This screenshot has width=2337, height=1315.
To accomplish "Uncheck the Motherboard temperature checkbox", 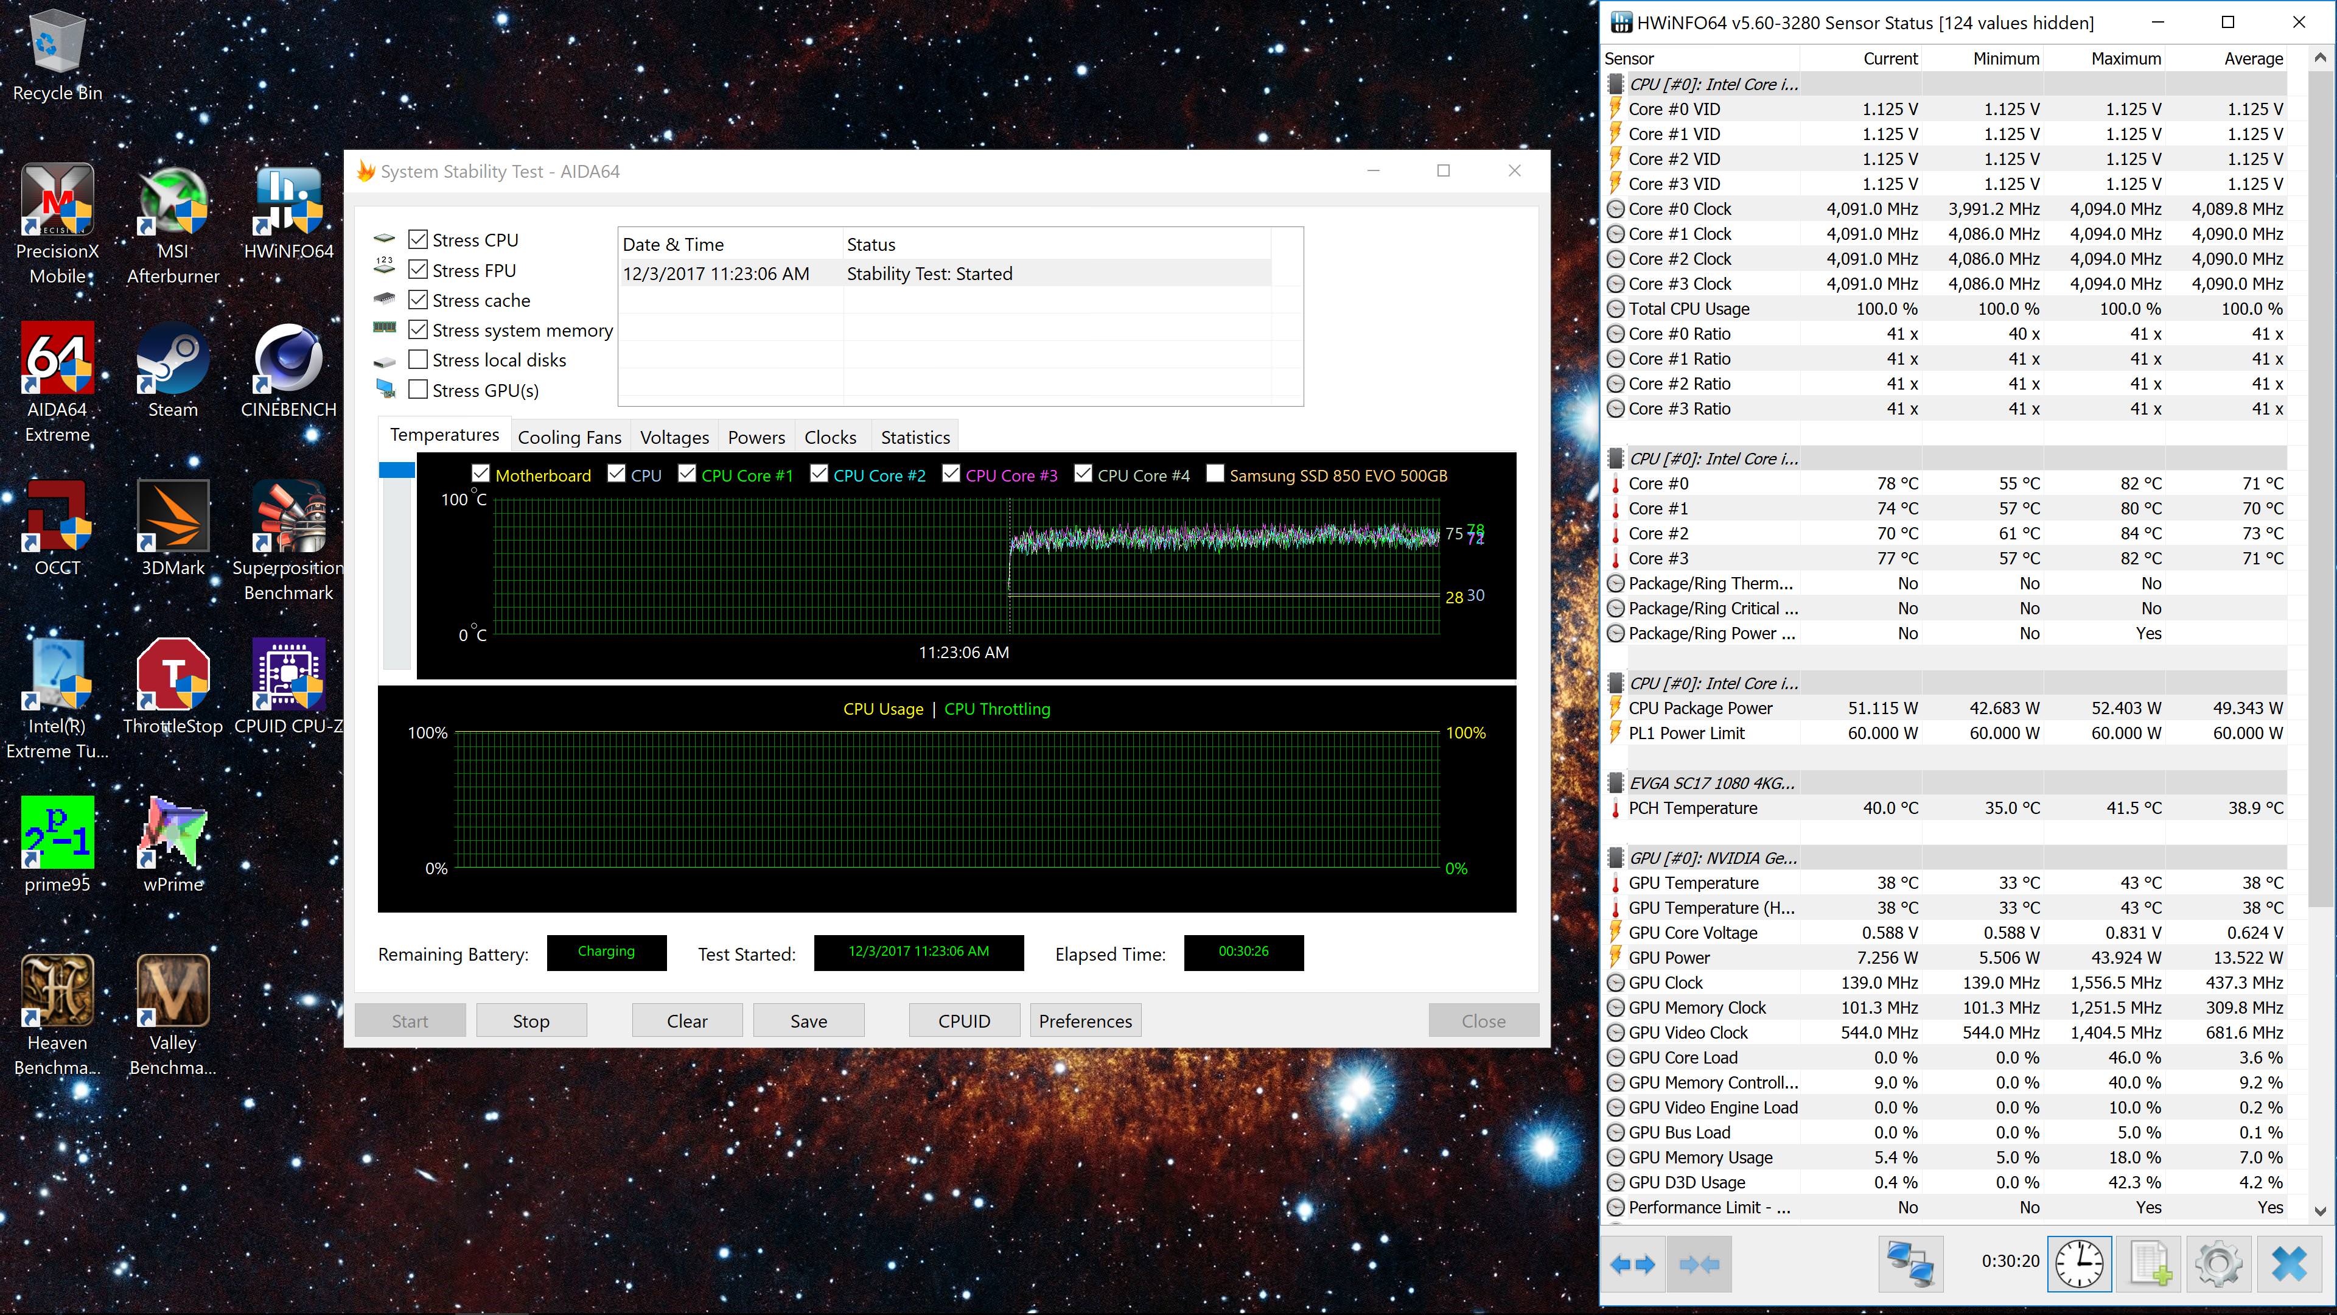I will (x=481, y=474).
